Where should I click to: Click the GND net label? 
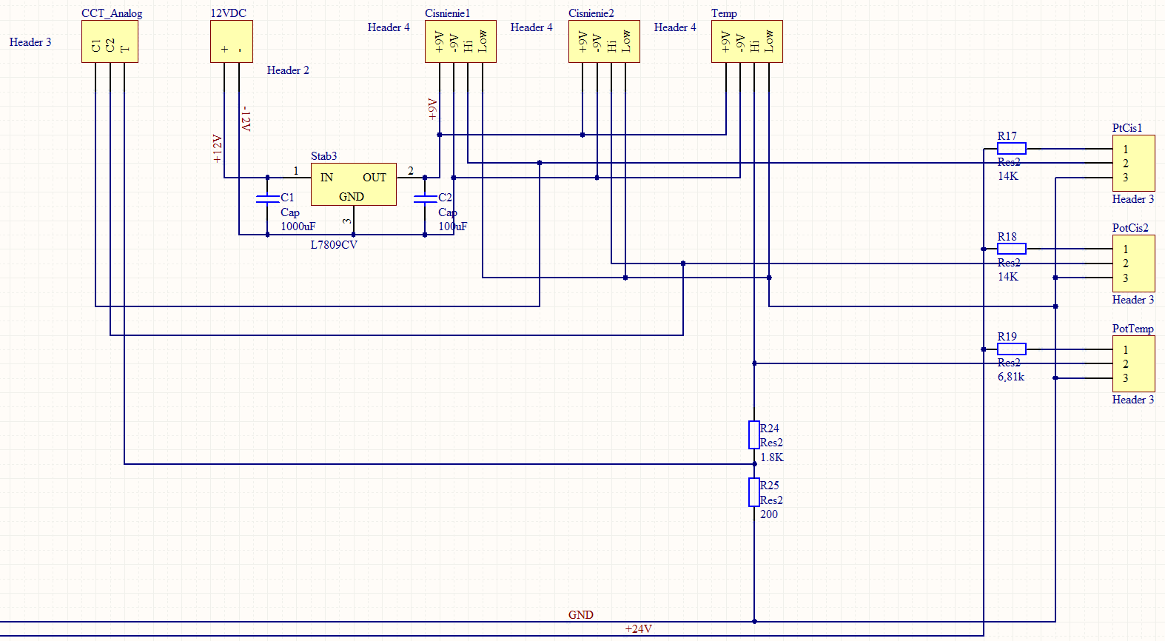(x=581, y=615)
